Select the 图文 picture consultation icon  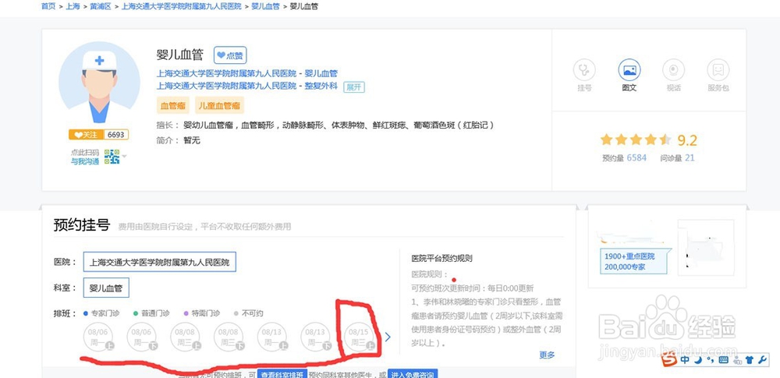tap(629, 70)
